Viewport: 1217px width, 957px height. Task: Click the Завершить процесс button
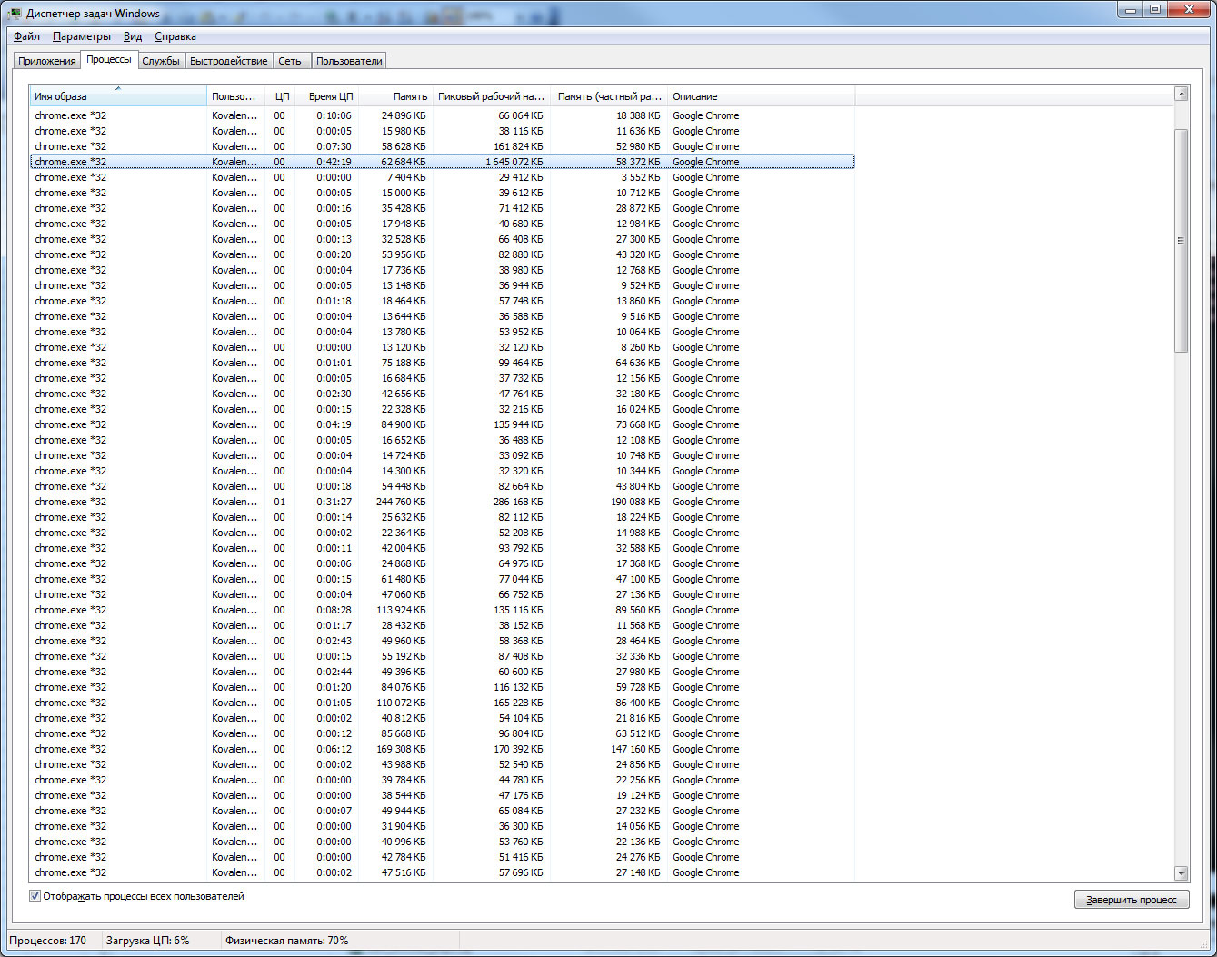(1132, 900)
